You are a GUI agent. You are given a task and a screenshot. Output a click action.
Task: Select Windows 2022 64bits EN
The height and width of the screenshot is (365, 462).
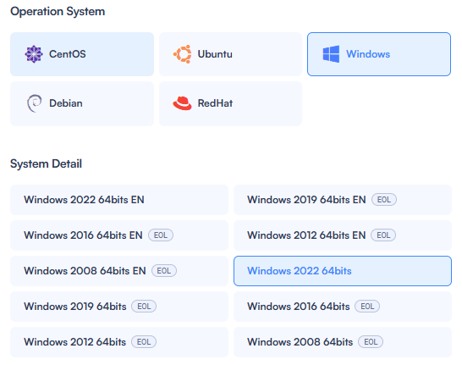point(119,200)
